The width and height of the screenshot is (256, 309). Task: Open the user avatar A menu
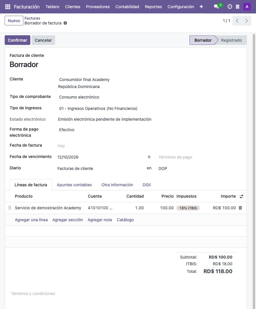click(247, 7)
